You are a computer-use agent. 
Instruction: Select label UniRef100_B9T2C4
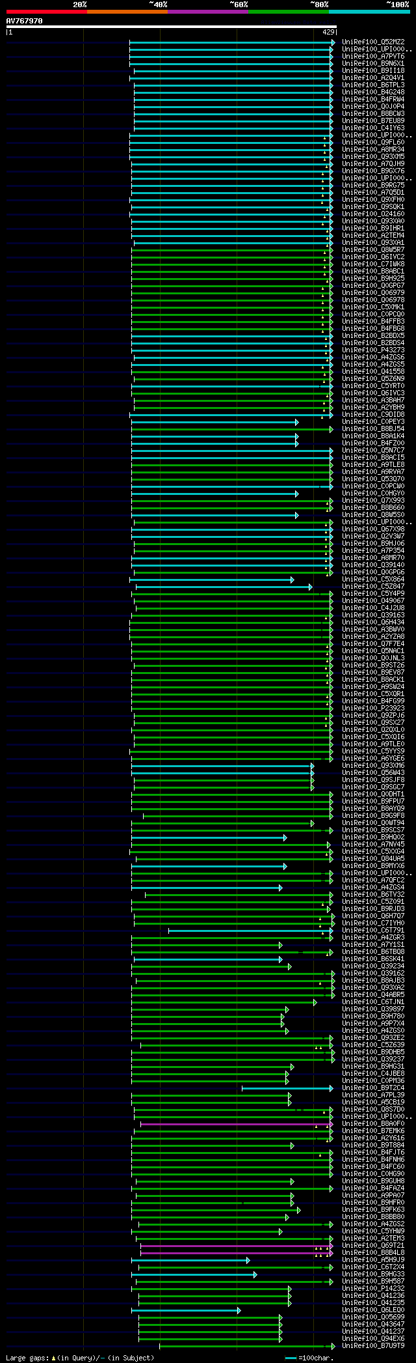pyautogui.click(x=373, y=1088)
